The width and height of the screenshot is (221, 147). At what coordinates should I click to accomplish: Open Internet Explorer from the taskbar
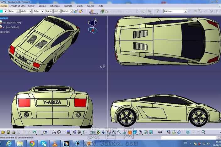(9, 144)
